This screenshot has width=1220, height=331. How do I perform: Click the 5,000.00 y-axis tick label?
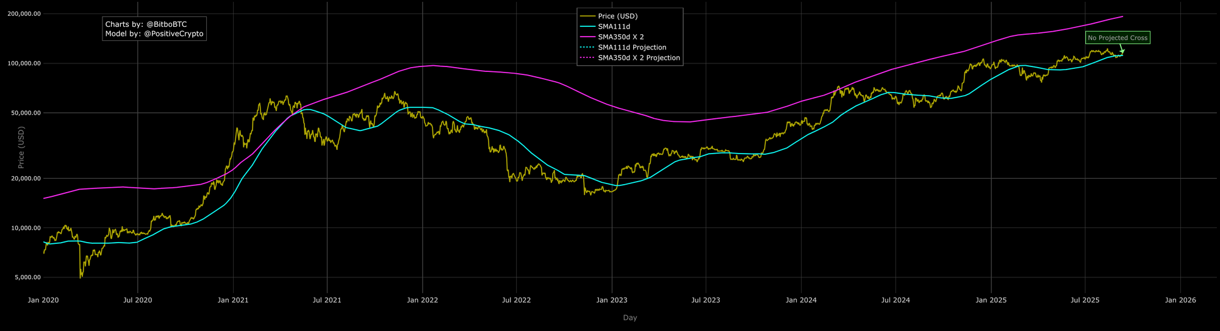point(27,277)
